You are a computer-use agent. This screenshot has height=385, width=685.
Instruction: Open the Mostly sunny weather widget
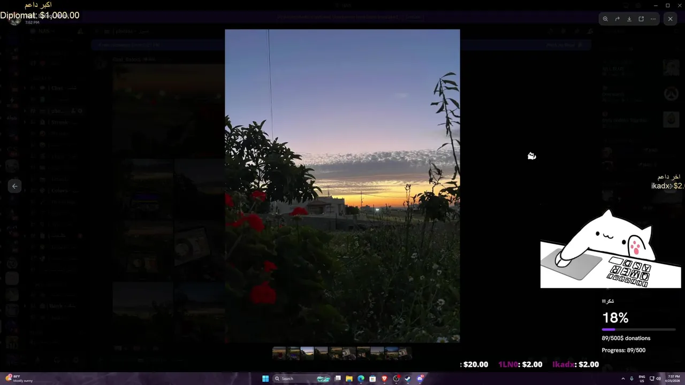pos(19,379)
